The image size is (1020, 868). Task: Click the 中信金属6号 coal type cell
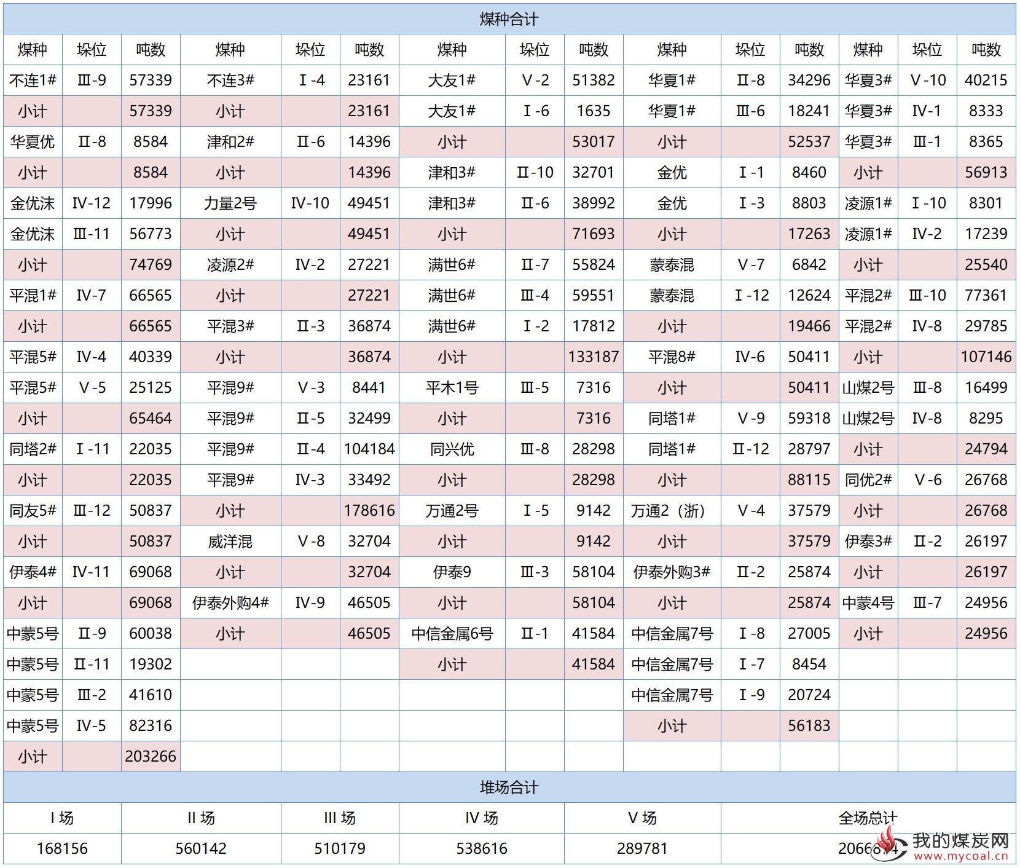(x=452, y=633)
